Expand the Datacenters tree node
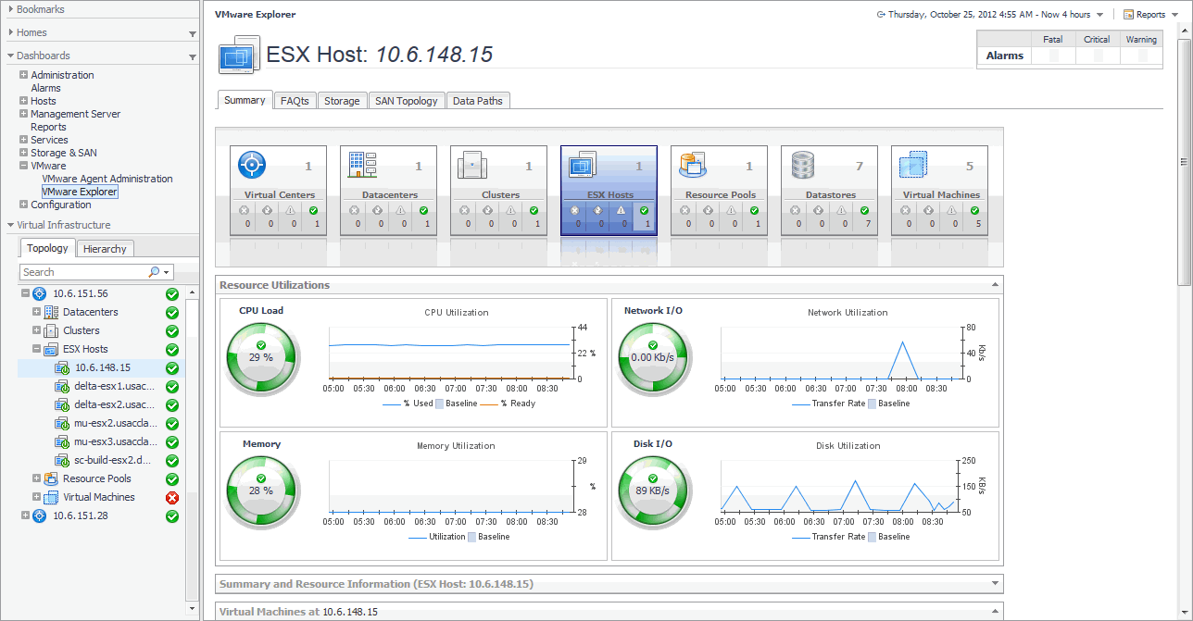The image size is (1193, 621). coord(37,312)
